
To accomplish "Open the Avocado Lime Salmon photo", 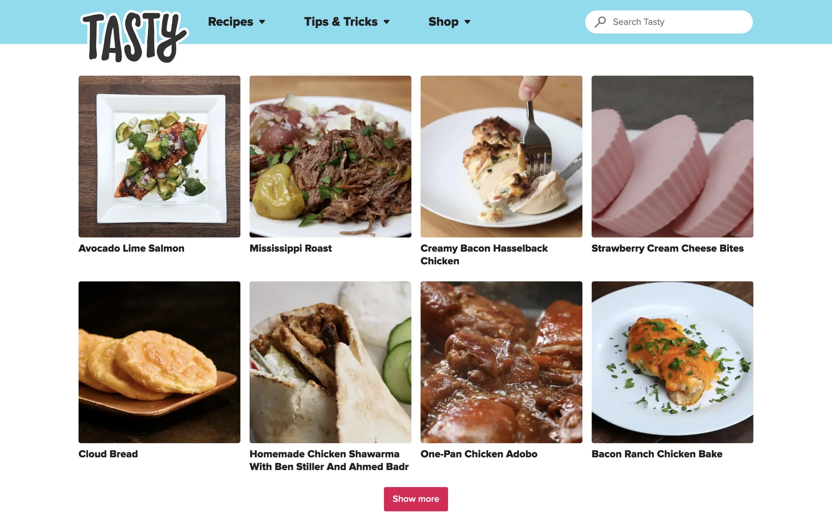I will click(159, 156).
